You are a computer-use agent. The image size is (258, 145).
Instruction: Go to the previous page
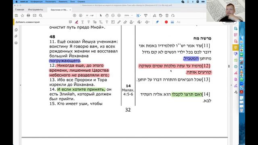tap(75, 15)
